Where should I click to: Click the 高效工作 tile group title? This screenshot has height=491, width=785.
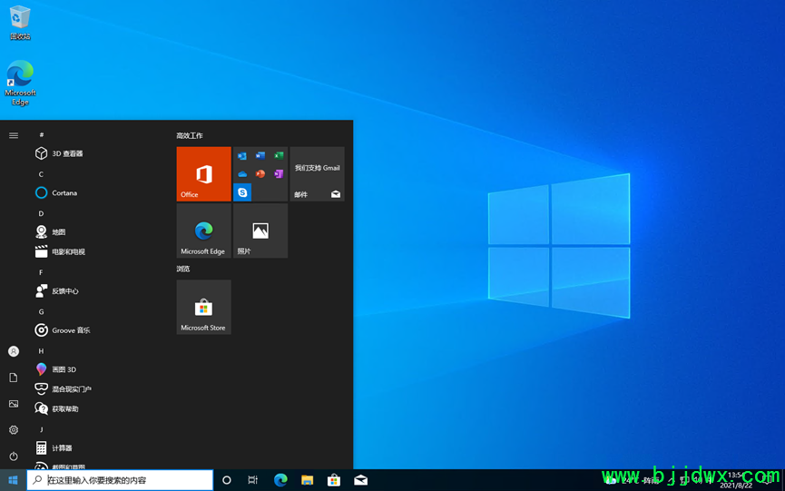[x=190, y=135]
